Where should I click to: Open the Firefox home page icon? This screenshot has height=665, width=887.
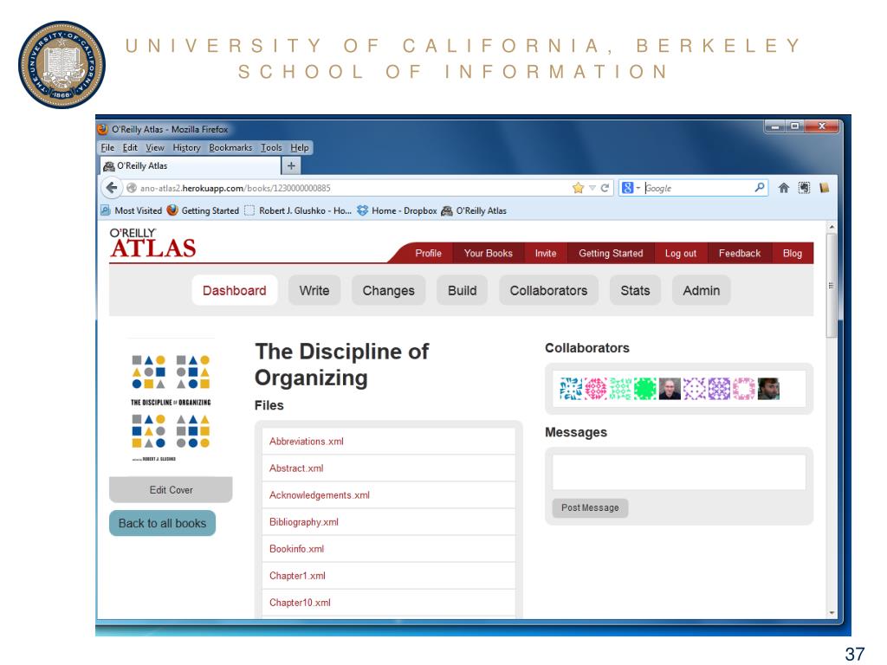(783, 188)
